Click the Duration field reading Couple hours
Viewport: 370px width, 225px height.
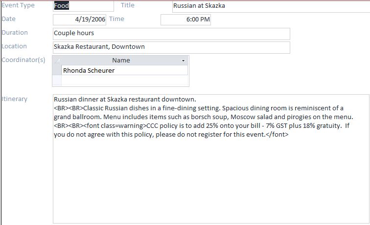[x=171, y=33]
